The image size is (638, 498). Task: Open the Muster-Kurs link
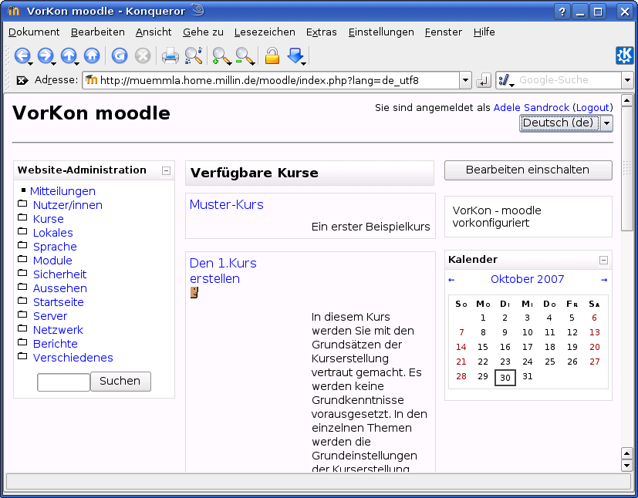pyautogui.click(x=226, y=204)
